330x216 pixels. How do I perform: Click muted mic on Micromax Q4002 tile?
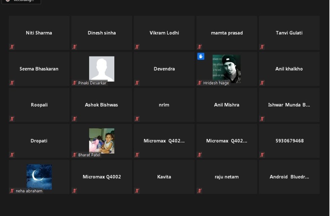(x=75, y=191)
